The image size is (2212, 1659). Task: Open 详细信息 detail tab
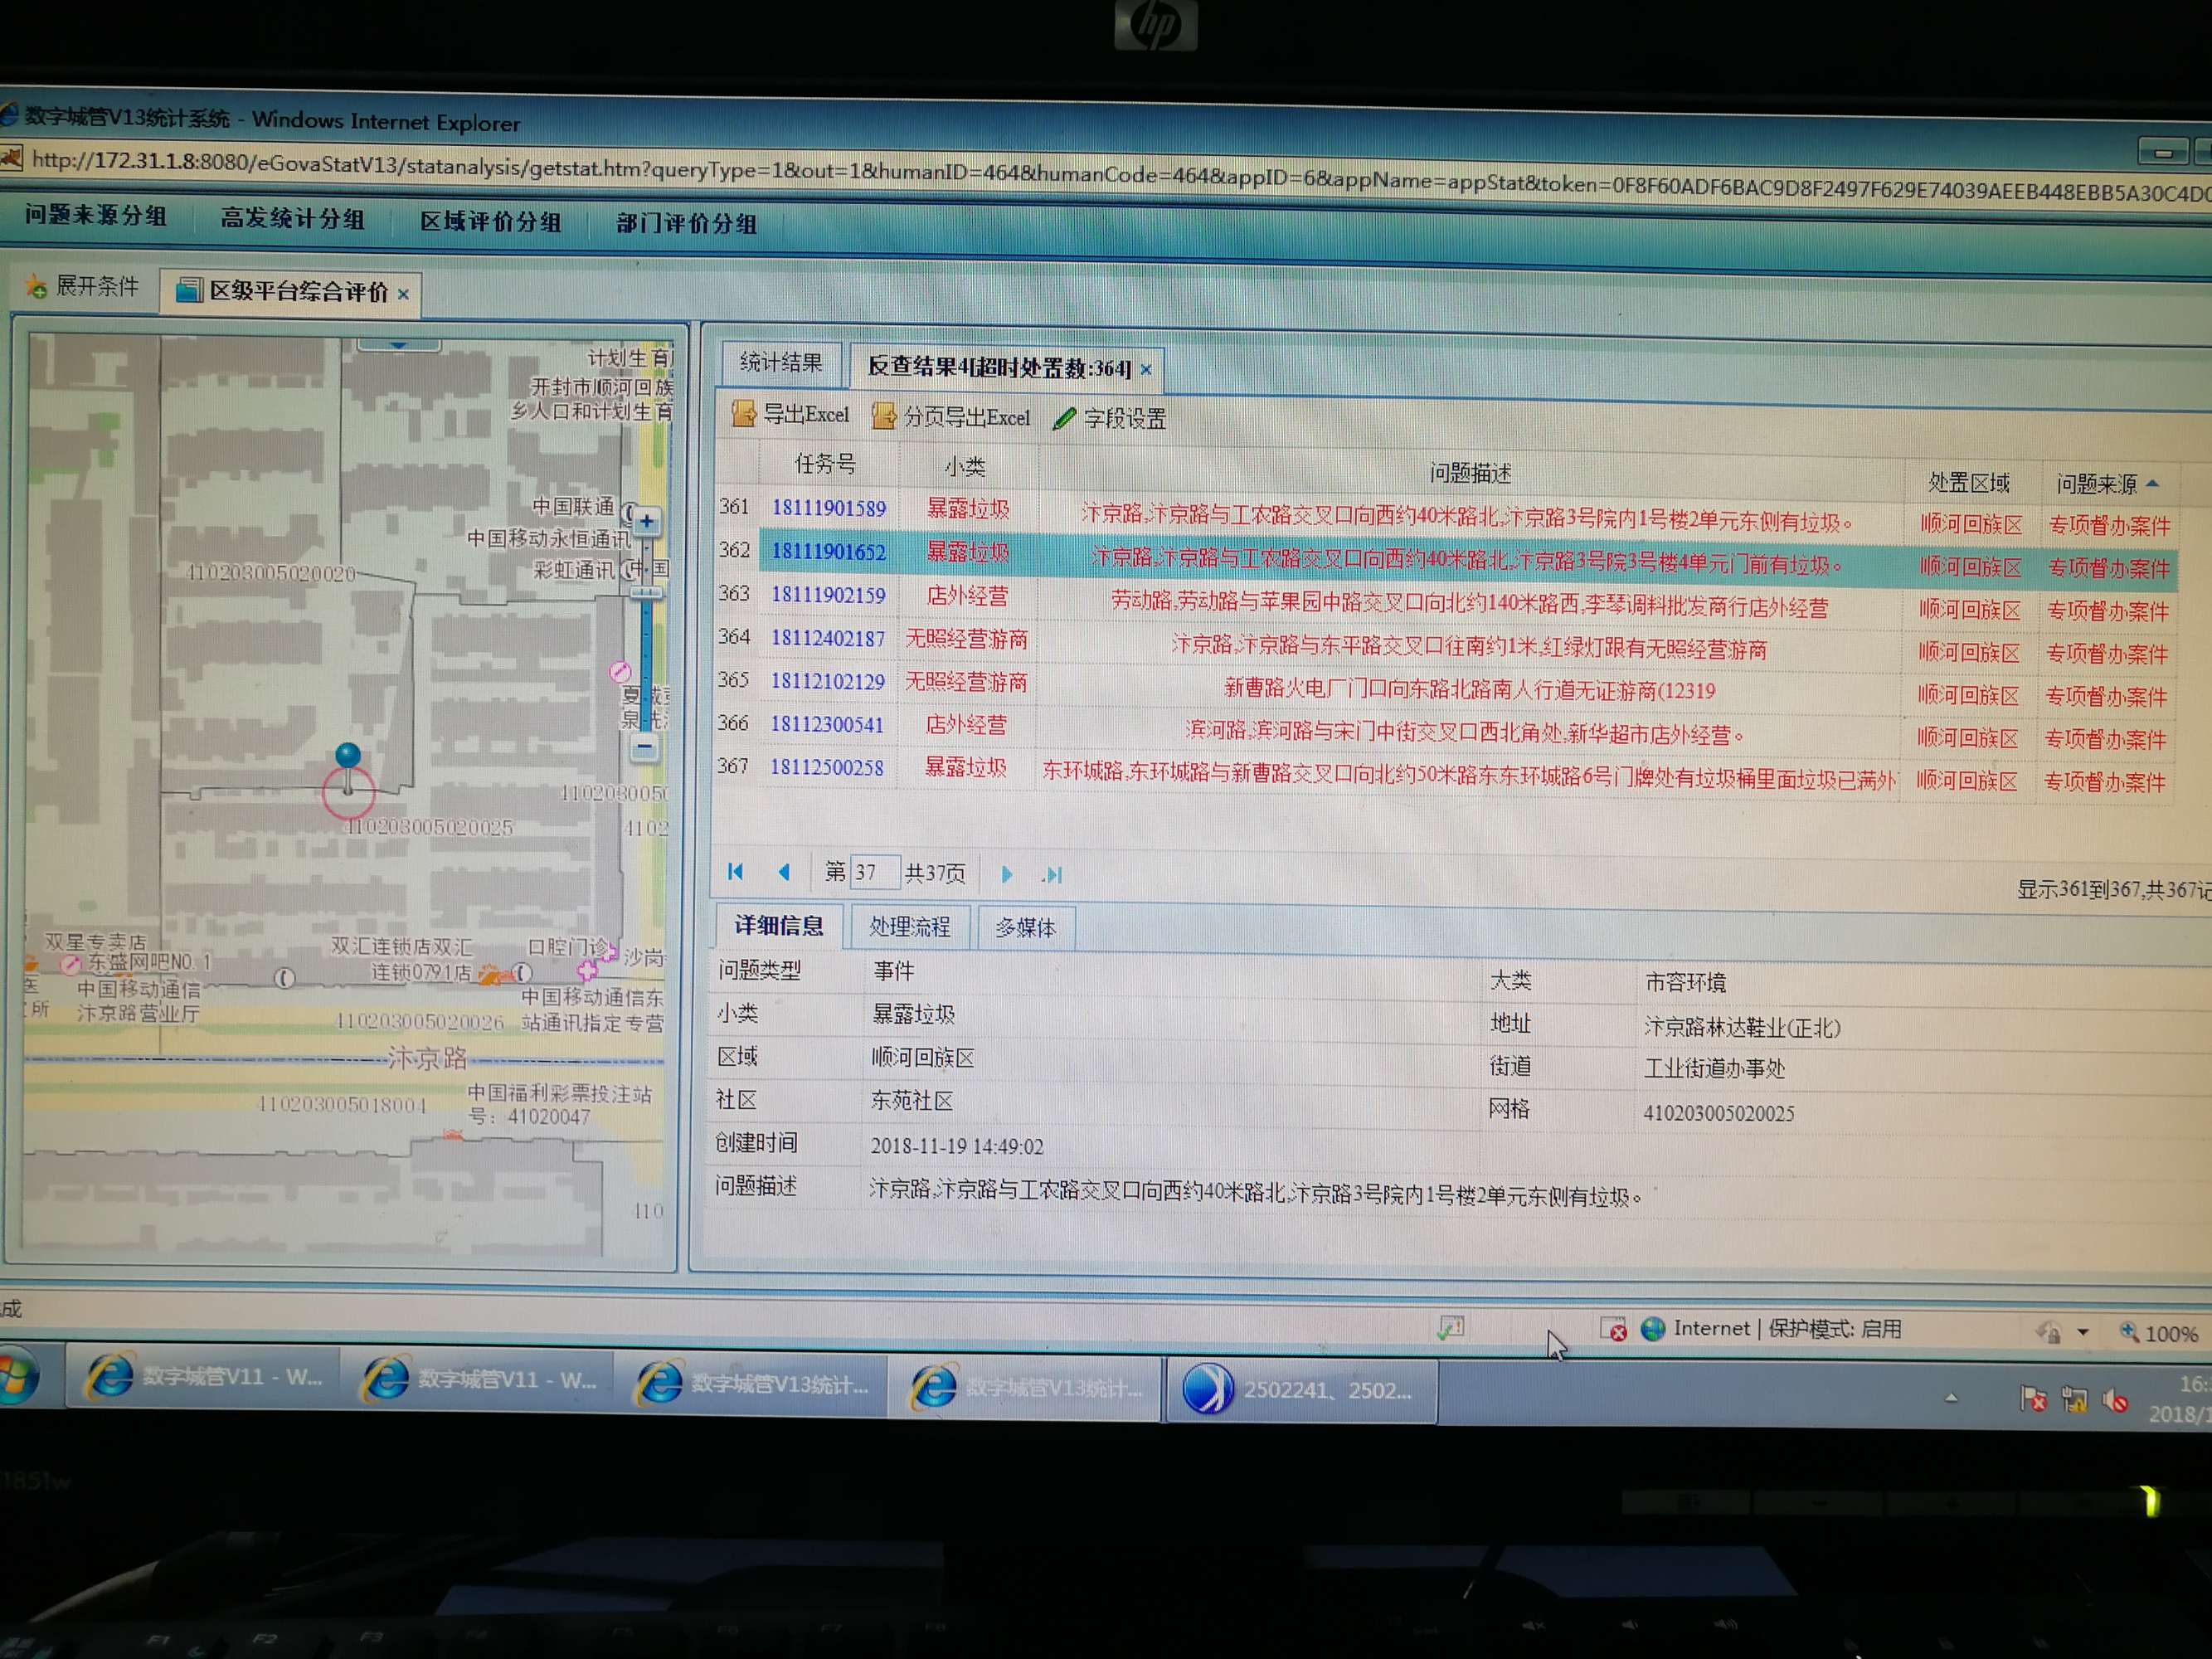(x=779, y=925)
